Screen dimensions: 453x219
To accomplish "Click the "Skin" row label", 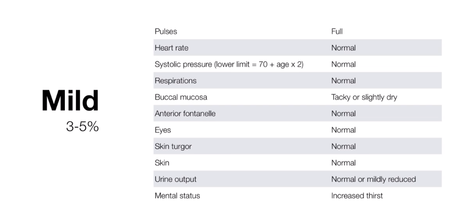I will pos(162,163).
